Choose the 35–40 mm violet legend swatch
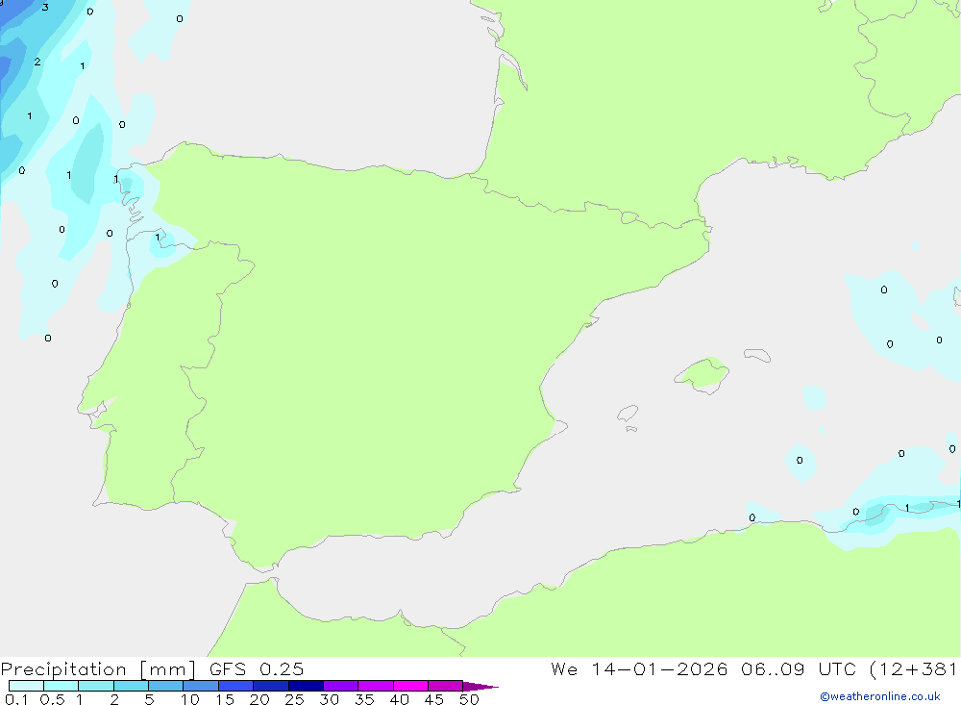Image resolution: width=961 pixels, height=705 pixels. click(x=376, y=686)
